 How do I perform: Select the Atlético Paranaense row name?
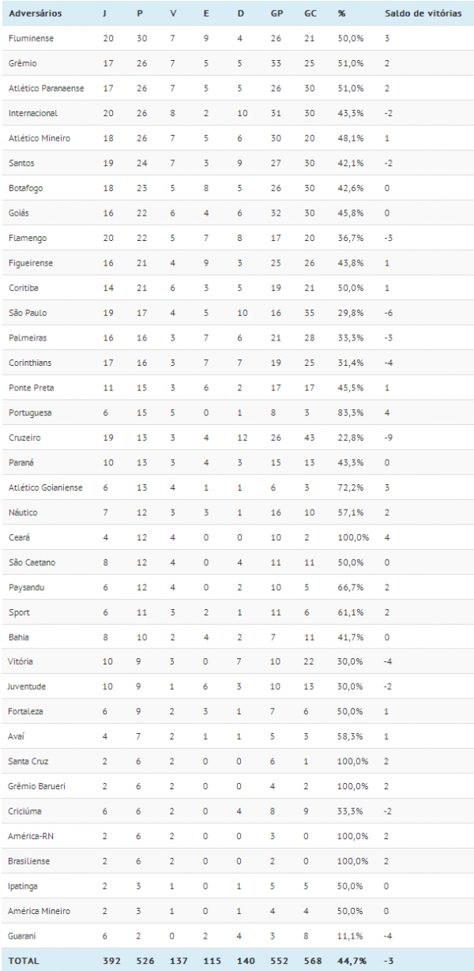coord(46,88)
